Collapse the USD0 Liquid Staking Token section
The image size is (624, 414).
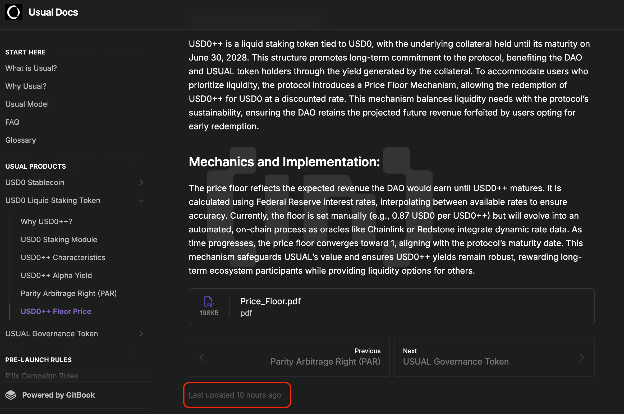(x=141, y=201)
